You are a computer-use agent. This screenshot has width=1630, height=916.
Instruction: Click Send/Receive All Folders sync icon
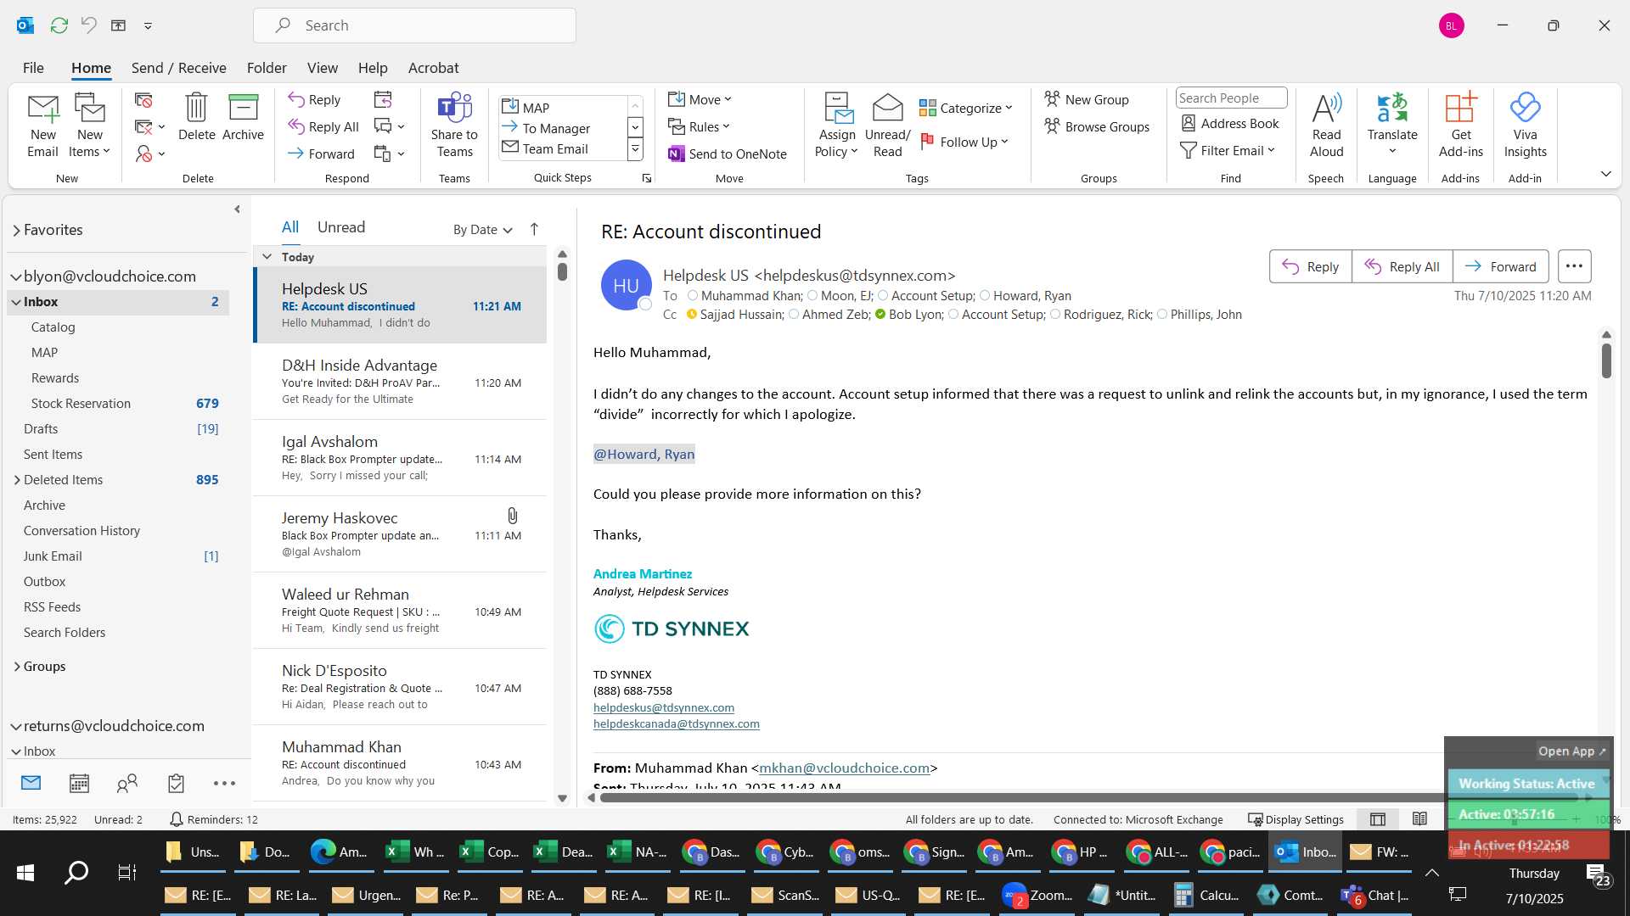(59, 25)
